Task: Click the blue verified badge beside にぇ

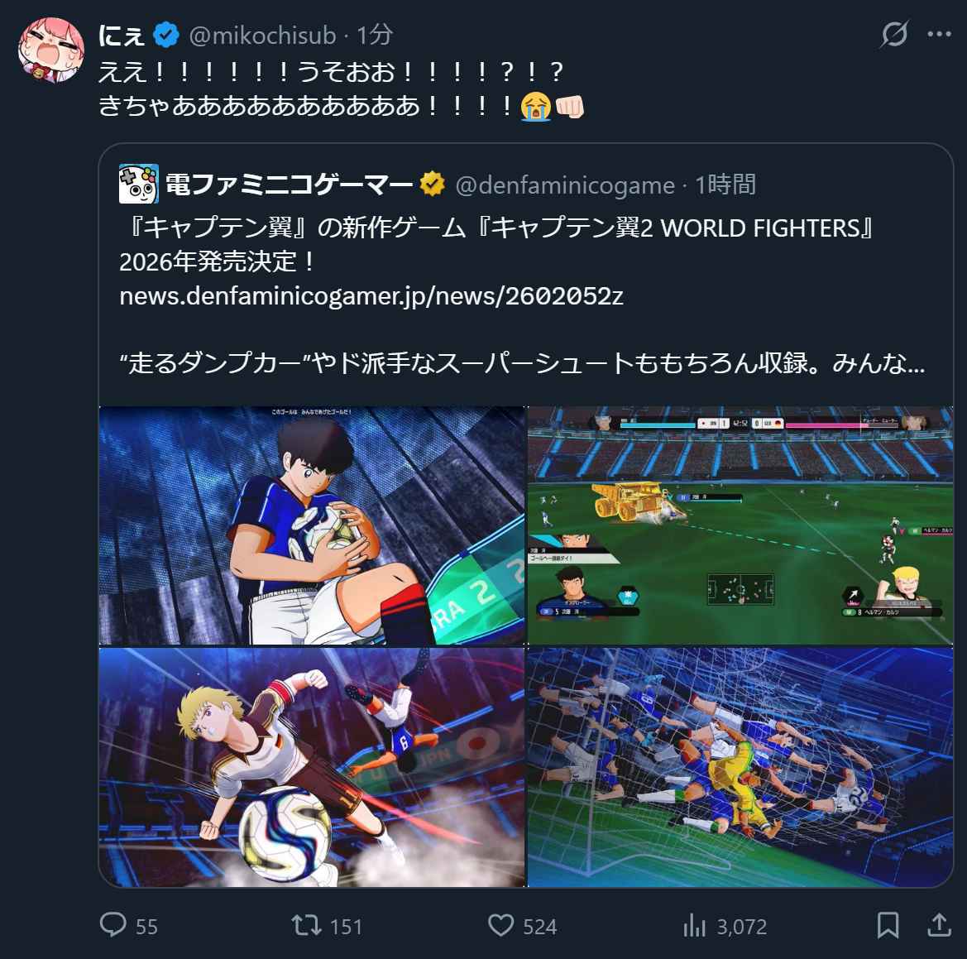Action: pos(166,35)
